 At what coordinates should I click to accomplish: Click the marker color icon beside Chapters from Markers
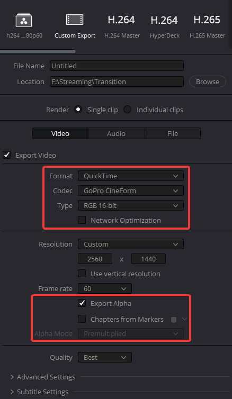click(x=174, y=320)
